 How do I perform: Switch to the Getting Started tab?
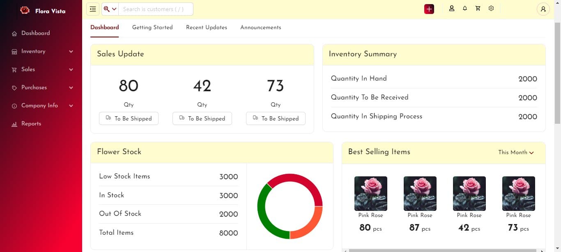[152, 28]
